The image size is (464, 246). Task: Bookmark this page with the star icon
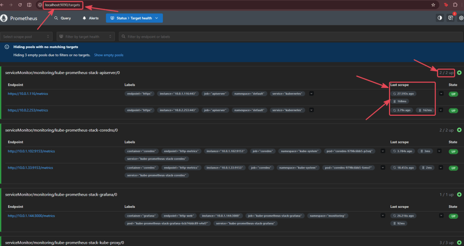coord(433,5)
